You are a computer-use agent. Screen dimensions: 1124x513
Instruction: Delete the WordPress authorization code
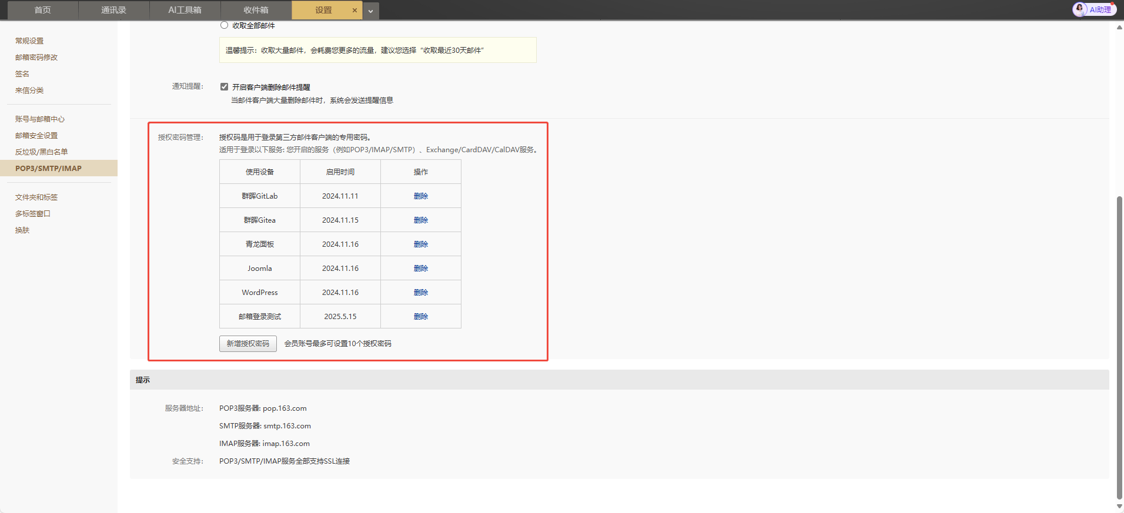coord(421,293)
